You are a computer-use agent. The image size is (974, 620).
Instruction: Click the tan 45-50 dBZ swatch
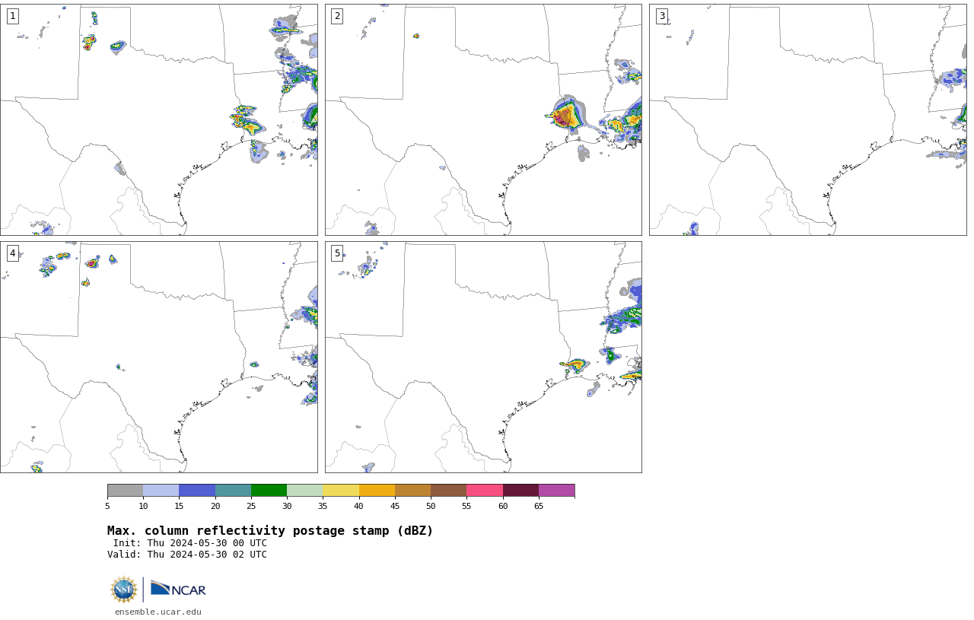tap(413, 490)
